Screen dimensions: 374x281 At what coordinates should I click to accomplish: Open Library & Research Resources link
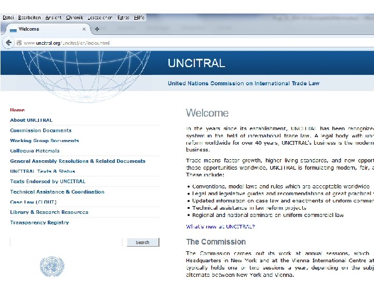coord(49,212)
